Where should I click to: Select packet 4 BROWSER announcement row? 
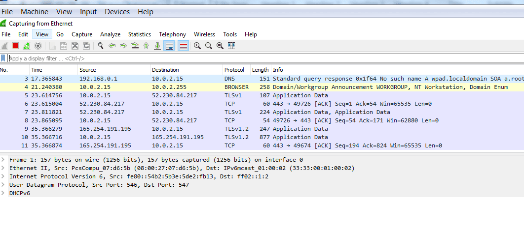(262, 87)
